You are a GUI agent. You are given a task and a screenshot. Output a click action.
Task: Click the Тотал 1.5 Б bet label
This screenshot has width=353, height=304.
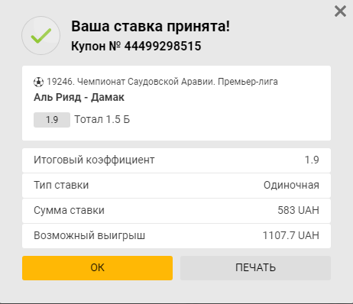click(102, 119)
